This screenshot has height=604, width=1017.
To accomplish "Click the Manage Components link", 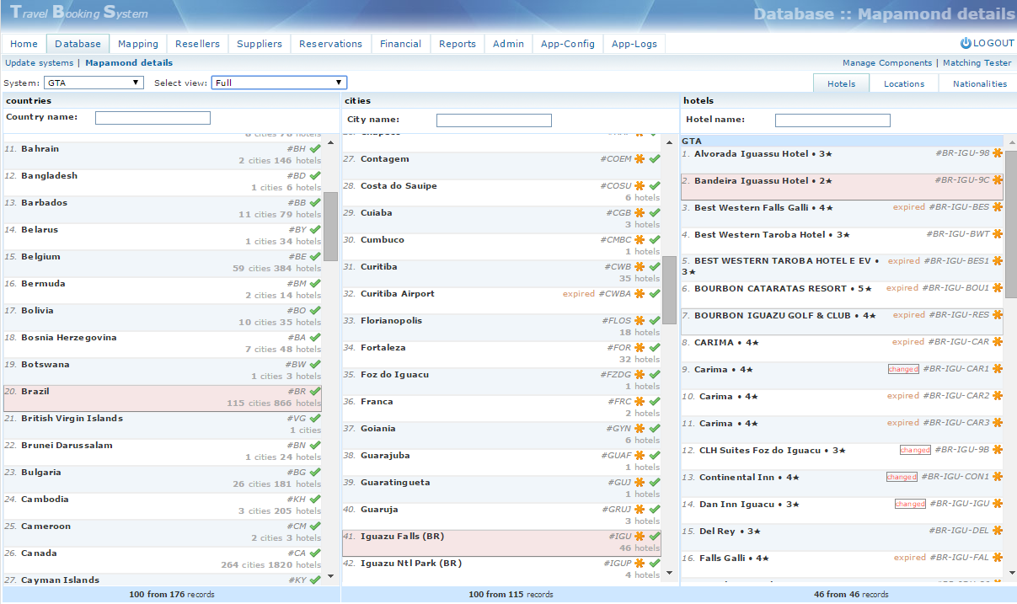I will 886,63.
